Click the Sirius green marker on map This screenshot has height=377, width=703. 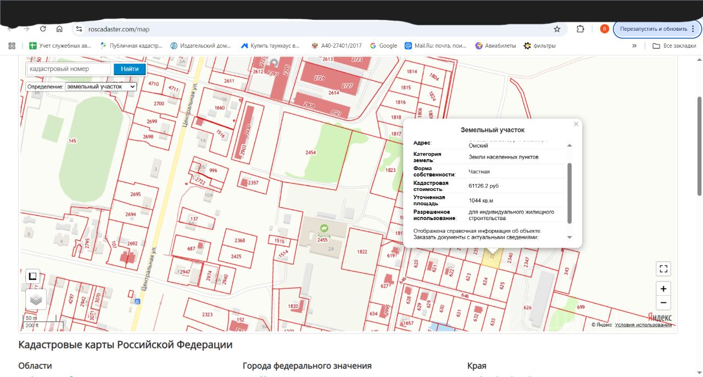point(323,228)
